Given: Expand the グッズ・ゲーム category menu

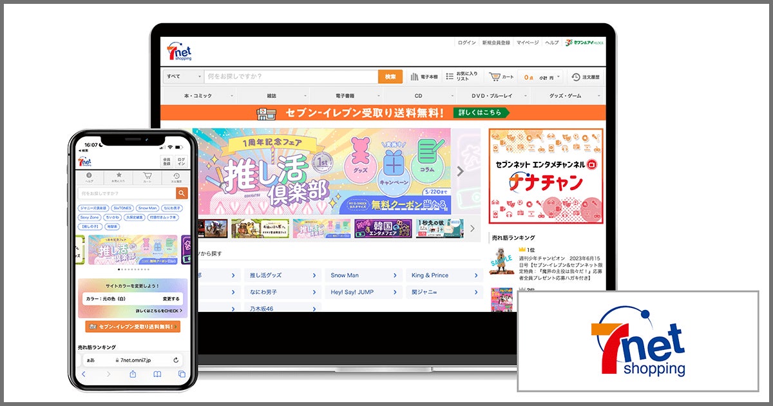Looking at the screenshot, I should [x=568, y=96].
